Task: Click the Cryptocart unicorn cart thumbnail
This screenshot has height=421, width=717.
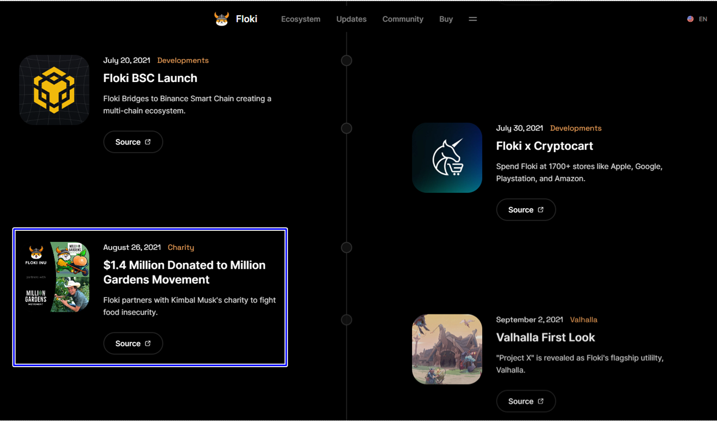Action: coord(447,158)
